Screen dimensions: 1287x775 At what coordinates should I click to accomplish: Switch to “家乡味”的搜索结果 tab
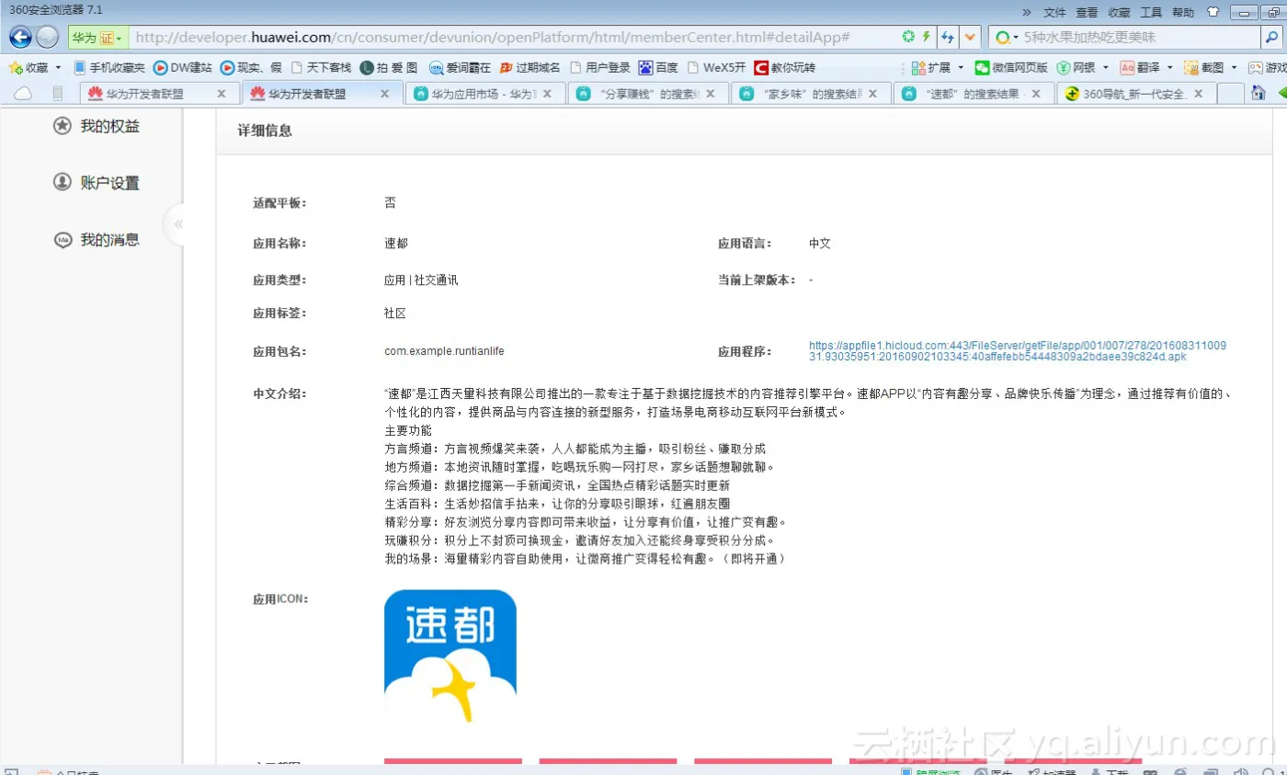click(809, 93)
